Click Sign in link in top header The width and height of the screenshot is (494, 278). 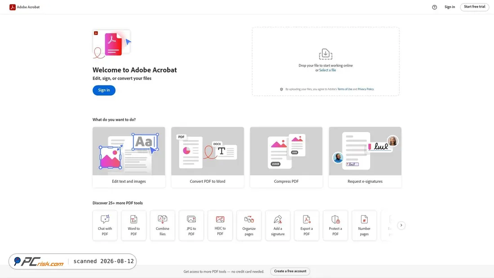point(450,7)
